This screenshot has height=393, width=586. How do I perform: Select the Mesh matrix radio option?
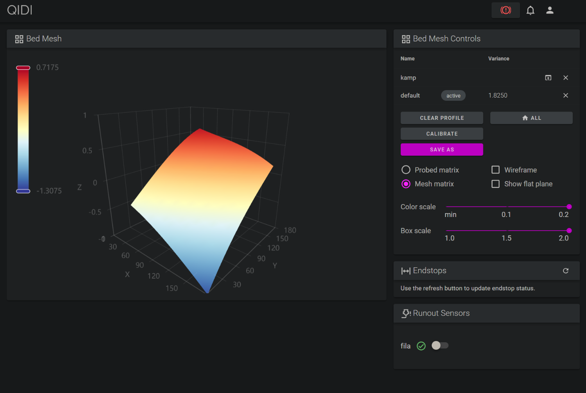point(406,184)
